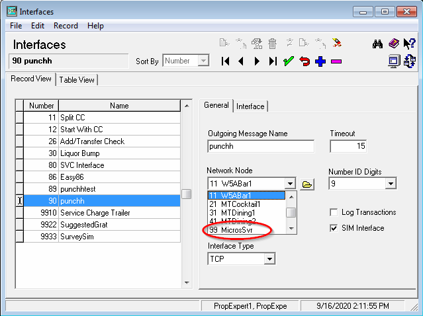Open the Record menu

pyautogui.click(x=66, y=26)
